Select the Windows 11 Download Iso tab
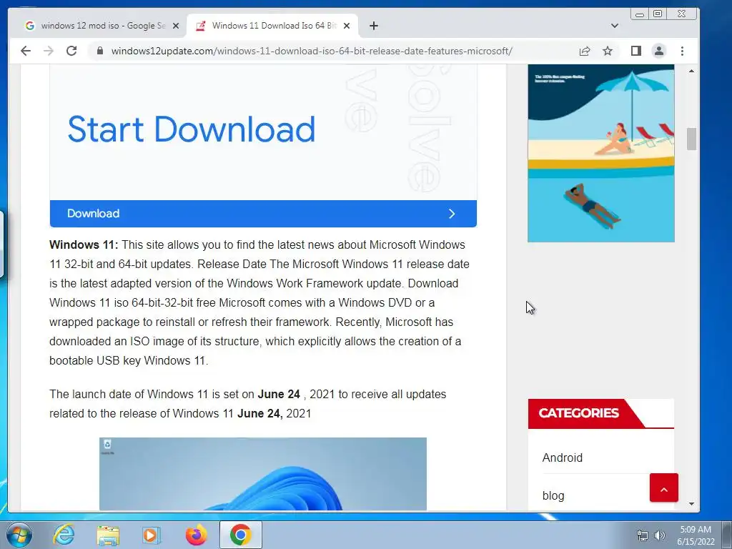Viewport: 732px width, 549px height. (x=273, y=26)
